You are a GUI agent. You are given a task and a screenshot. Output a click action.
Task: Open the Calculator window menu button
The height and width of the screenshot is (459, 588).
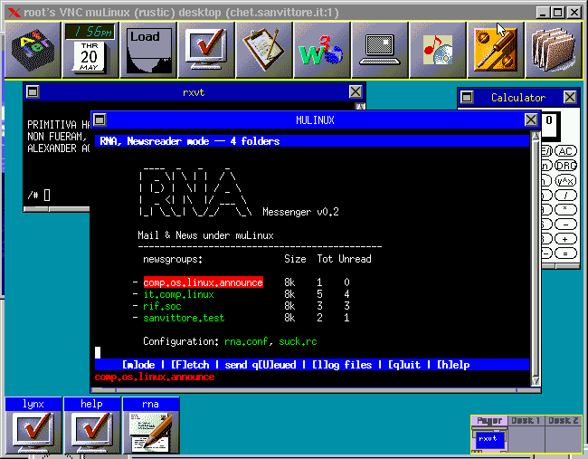coord(467,97)
